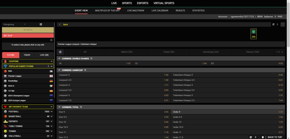Open the calculator icon beside odds format
Image resolution: width=290 pixels, height=139 pixels.
pos(41,24)
